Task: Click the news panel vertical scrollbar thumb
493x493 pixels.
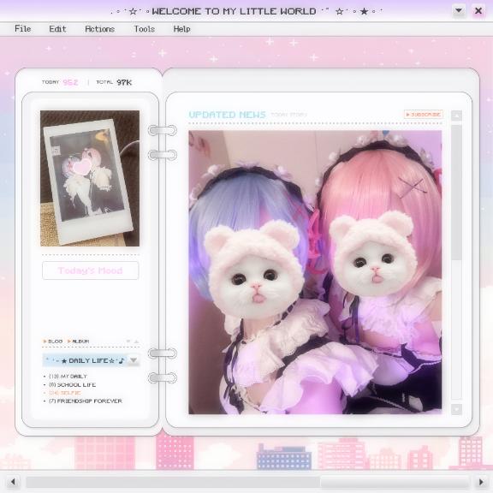Action: 456,193
